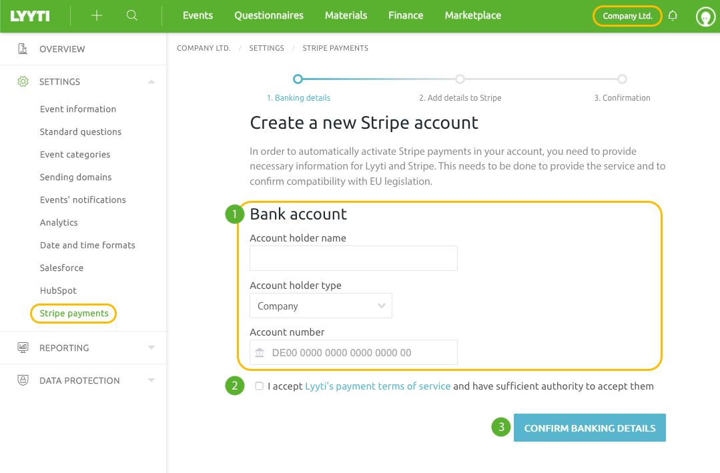This screenshot has height=473, width=720.
Task: Expand the Data Protection sidebar section
Action: (x=151, y=380)
